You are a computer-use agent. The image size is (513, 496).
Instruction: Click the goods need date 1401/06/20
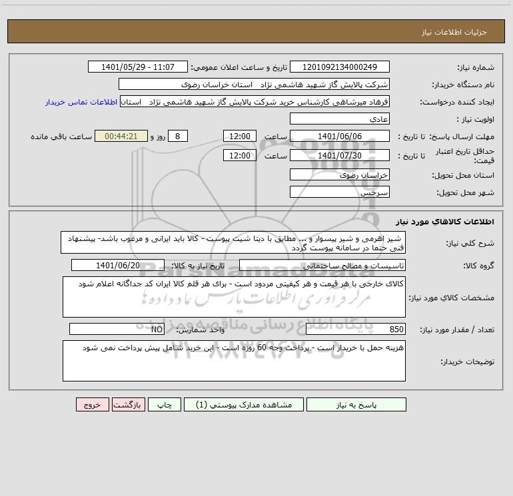point(118,266)
